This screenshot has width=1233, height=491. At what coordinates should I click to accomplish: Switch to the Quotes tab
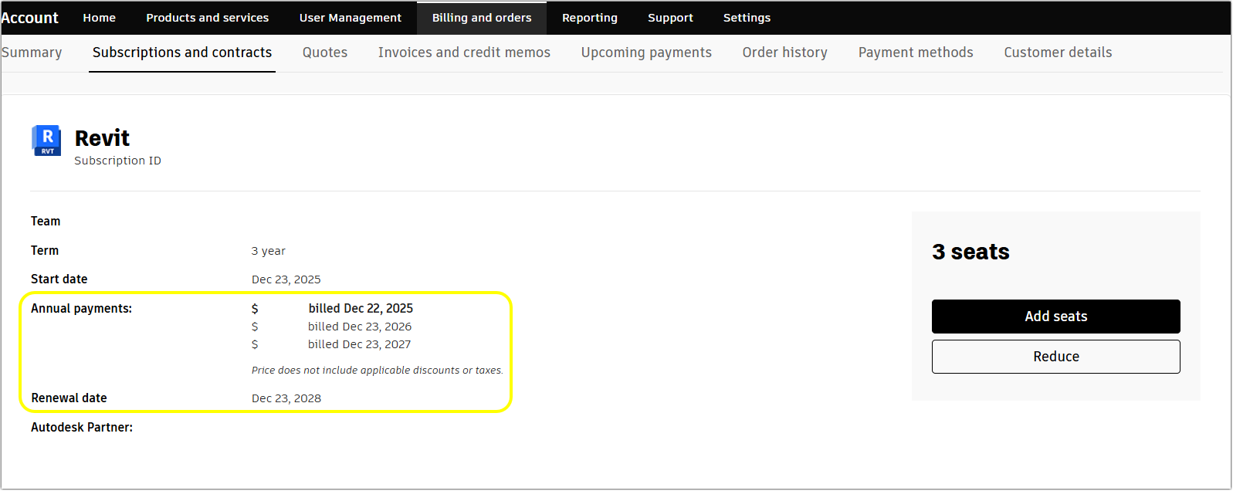click(x=325, y=52)
